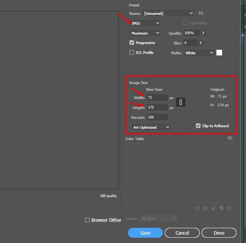Click the 'Color Table' heading
This screenshot has width=246, height=243.
coord(134,139)
